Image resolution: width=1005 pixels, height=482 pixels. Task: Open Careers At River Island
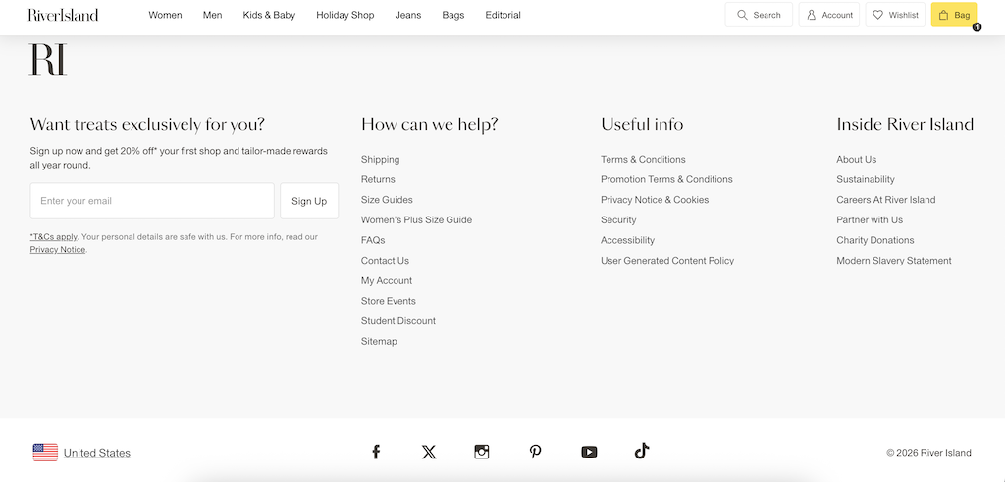886,200
